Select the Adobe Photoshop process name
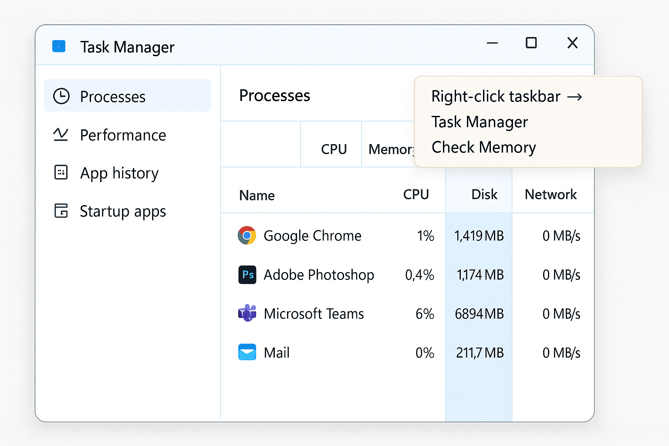 point(319,275)
